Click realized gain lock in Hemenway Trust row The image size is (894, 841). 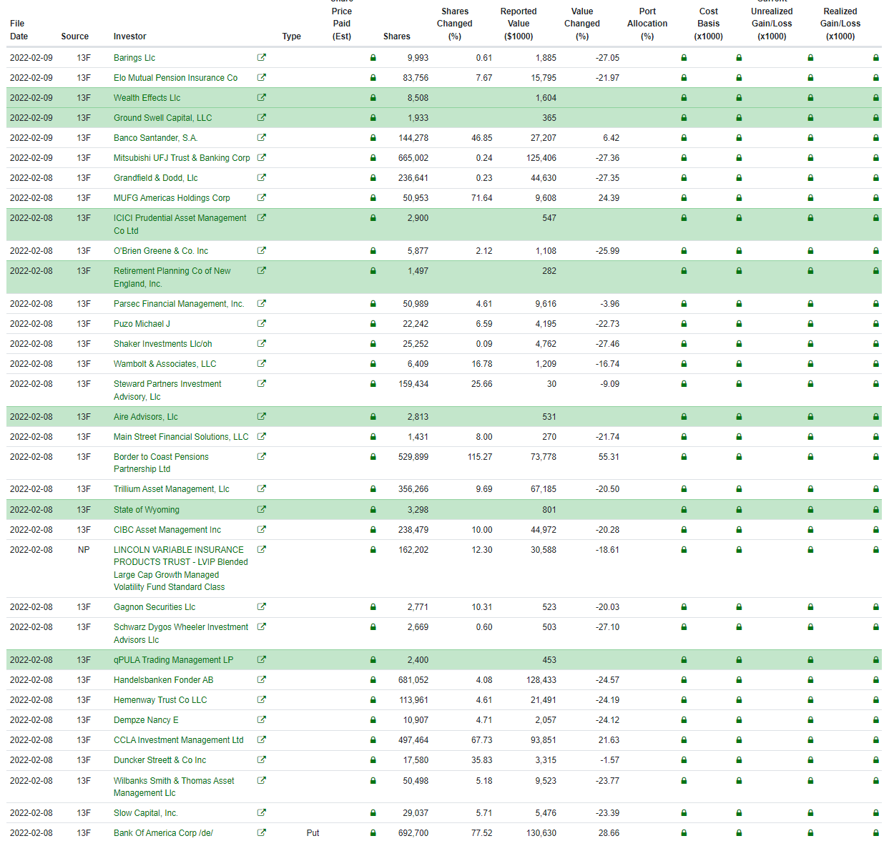[x=876, y=700]
